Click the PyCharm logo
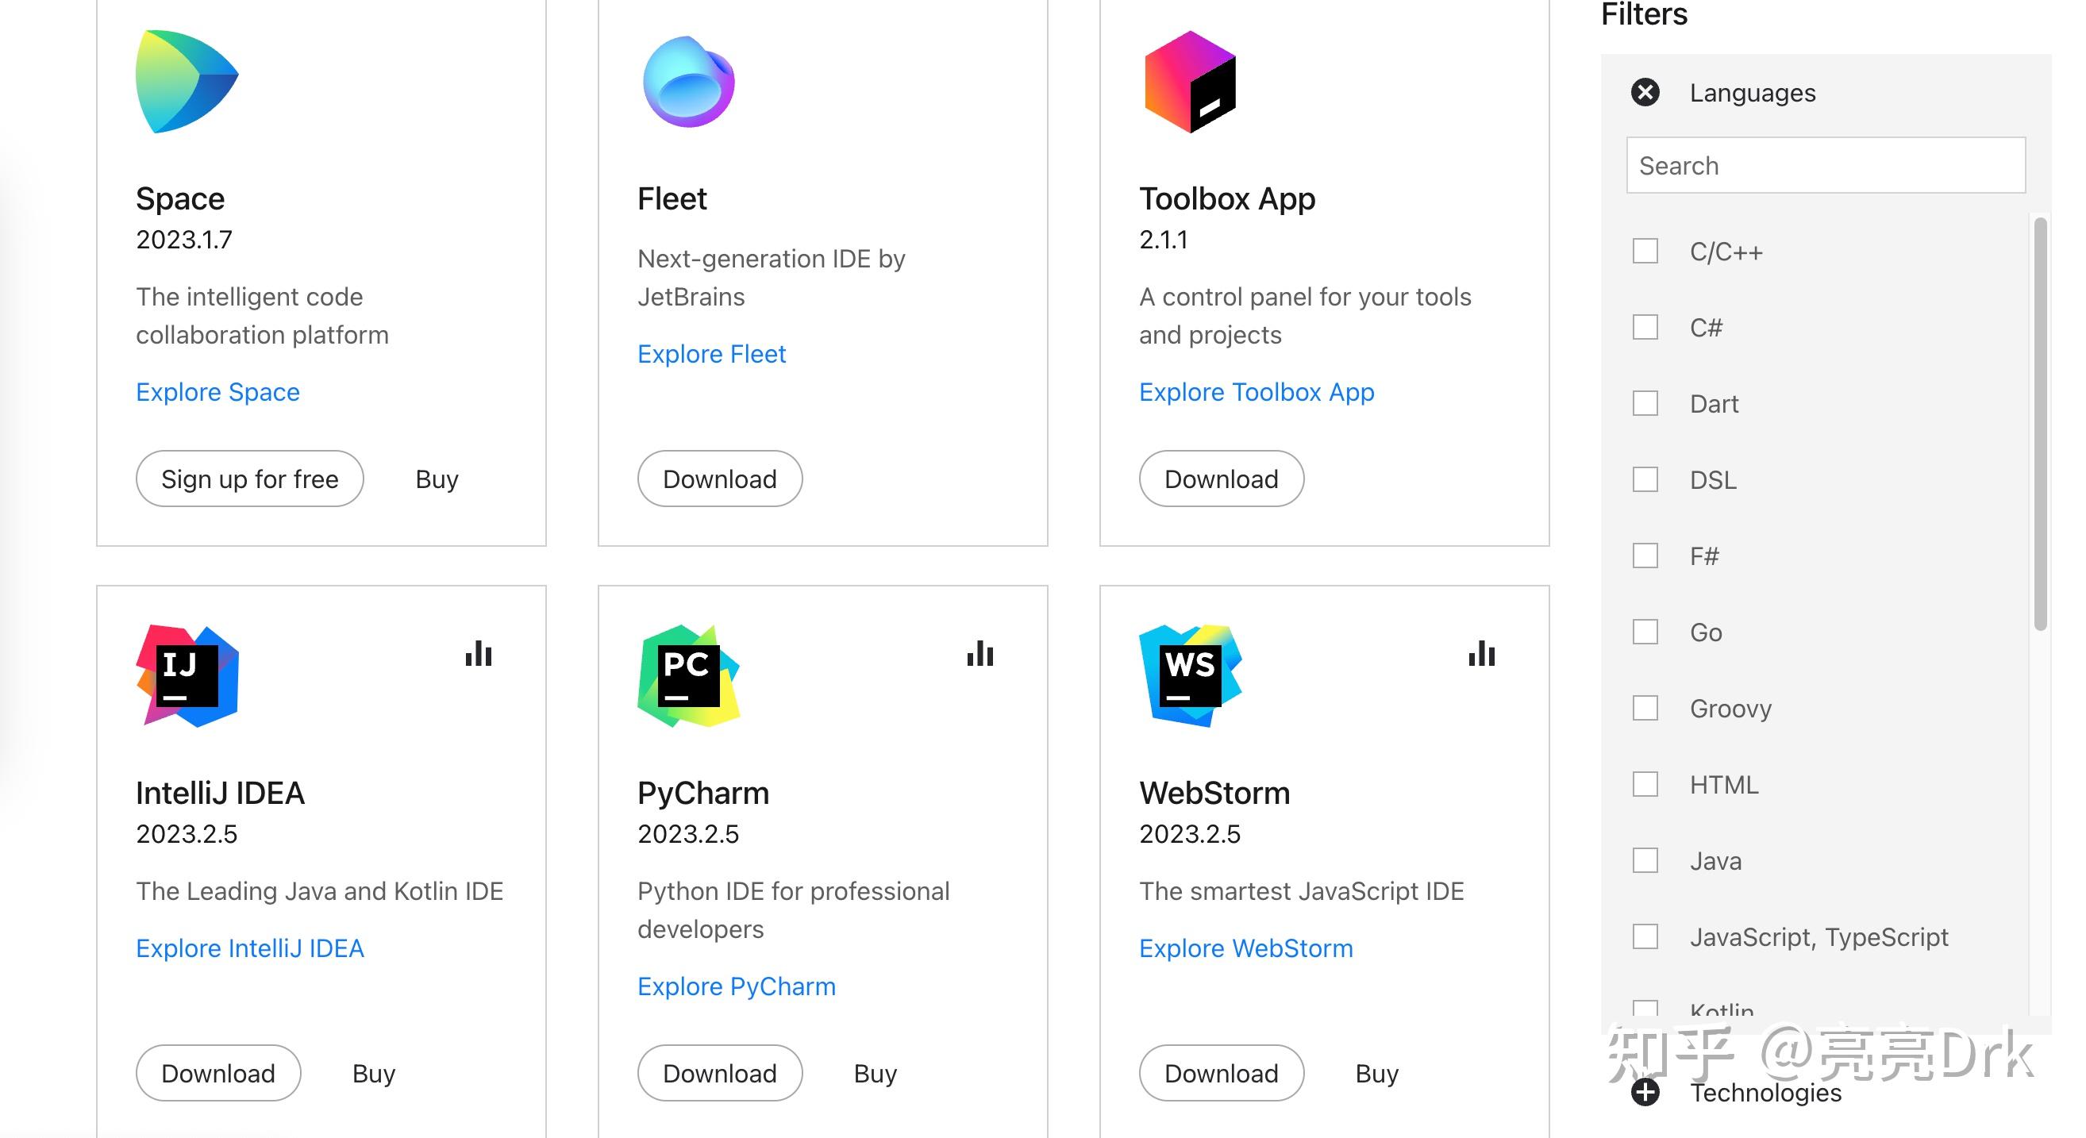 [x=688, y=676]
